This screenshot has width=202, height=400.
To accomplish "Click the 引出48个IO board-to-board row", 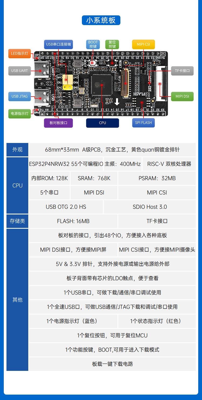I will point(112,235).
